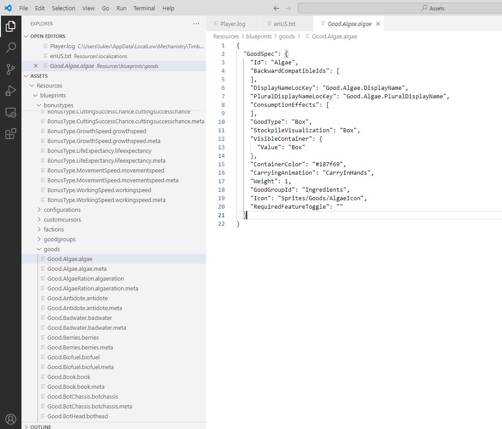
Task: Open the Help menu
Action: coord(168,8)
